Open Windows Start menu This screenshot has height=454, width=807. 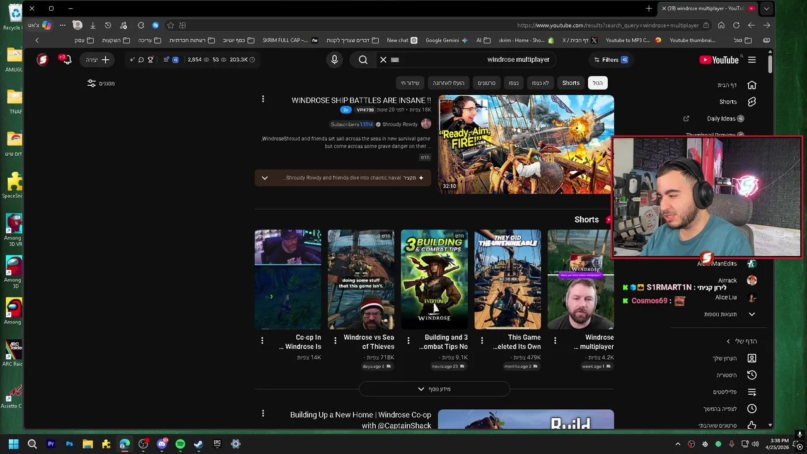(13, 444)
